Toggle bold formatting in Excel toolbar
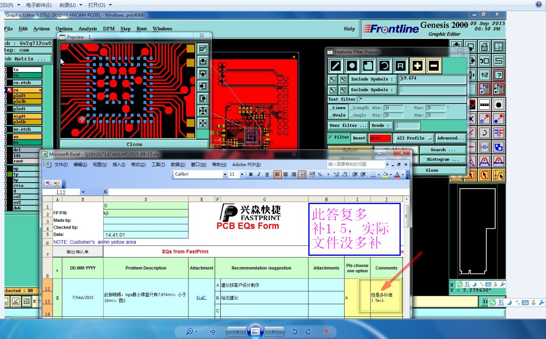This screenshot has height=339, width=546. [251, 175]
